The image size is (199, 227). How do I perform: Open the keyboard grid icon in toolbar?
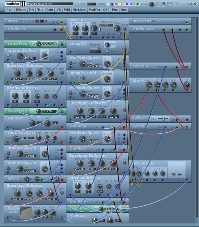(x=170, y=5)
